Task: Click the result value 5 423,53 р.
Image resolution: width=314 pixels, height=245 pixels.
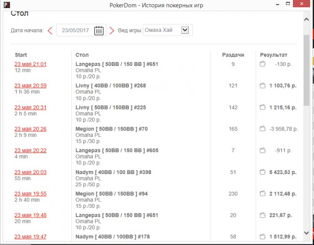Action: tap(283, 172)
